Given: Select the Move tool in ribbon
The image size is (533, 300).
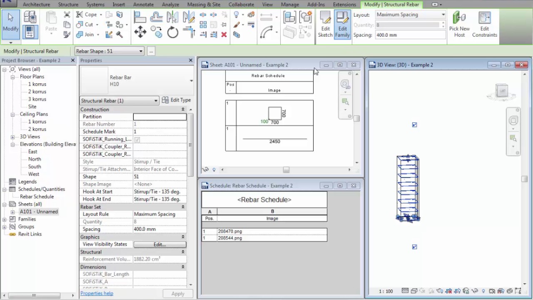Looking at the screenshot, I should pos(140,32).
